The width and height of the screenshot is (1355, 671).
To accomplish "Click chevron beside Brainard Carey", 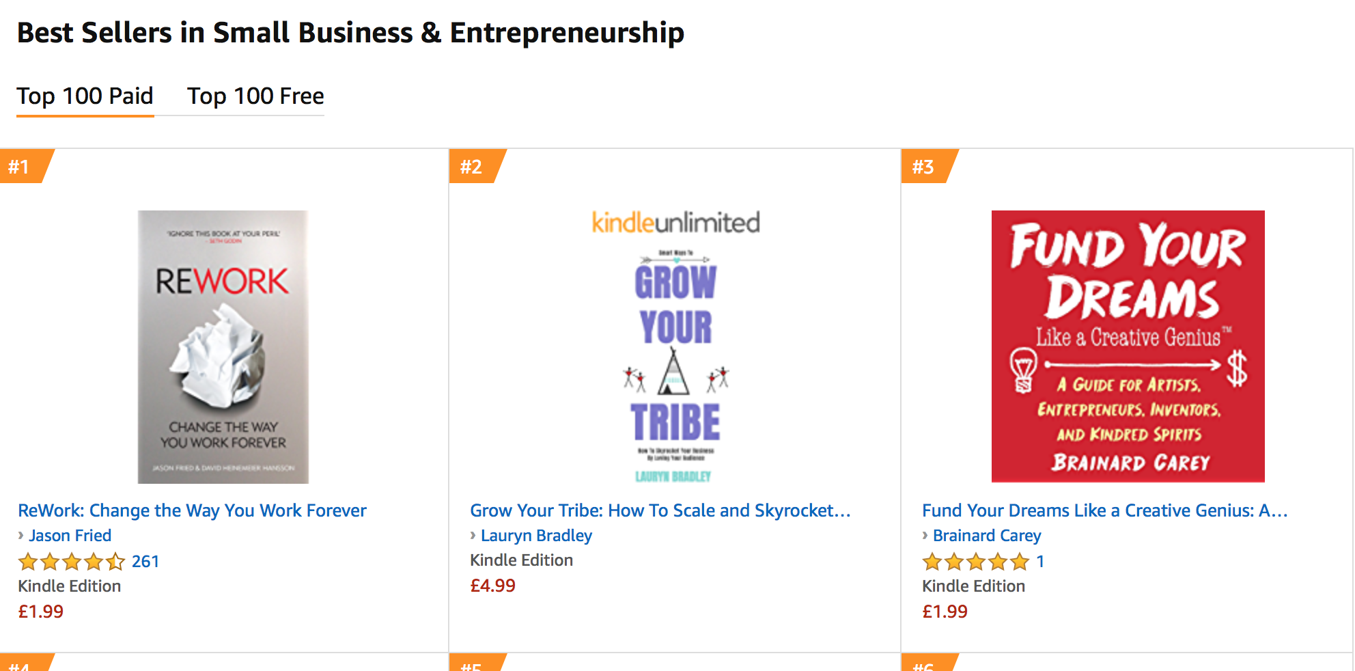I will (x=925, y=536).
